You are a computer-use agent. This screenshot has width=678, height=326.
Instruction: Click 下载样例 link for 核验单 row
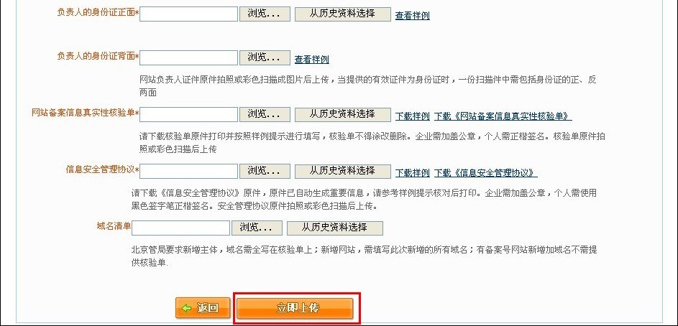412,116
